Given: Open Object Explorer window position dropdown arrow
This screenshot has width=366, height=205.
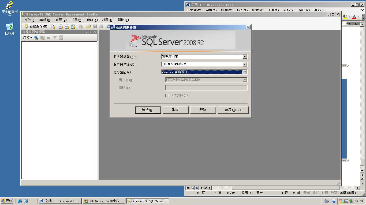Looking at the screenshot, I should [87, 32].
